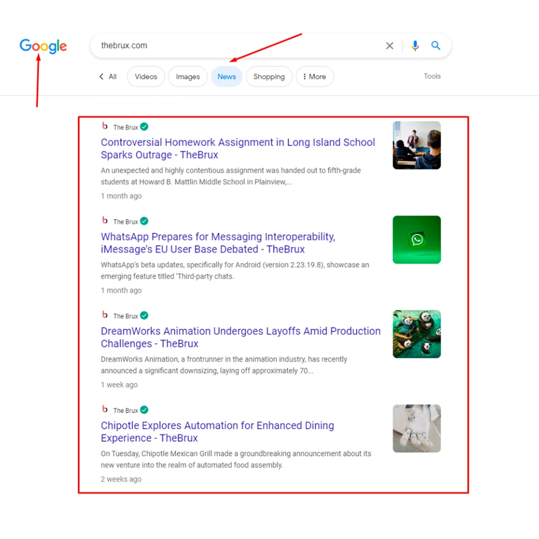Switch to the Videos tab
This screenshot has width=539, height=539.
click(x=146, y=77)
